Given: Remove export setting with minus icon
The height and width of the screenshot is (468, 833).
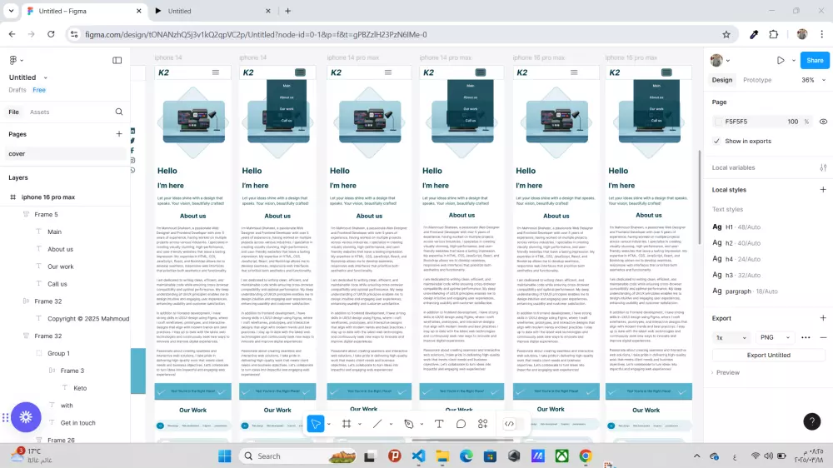Looking at the screenshot, I should pos(823,337).
